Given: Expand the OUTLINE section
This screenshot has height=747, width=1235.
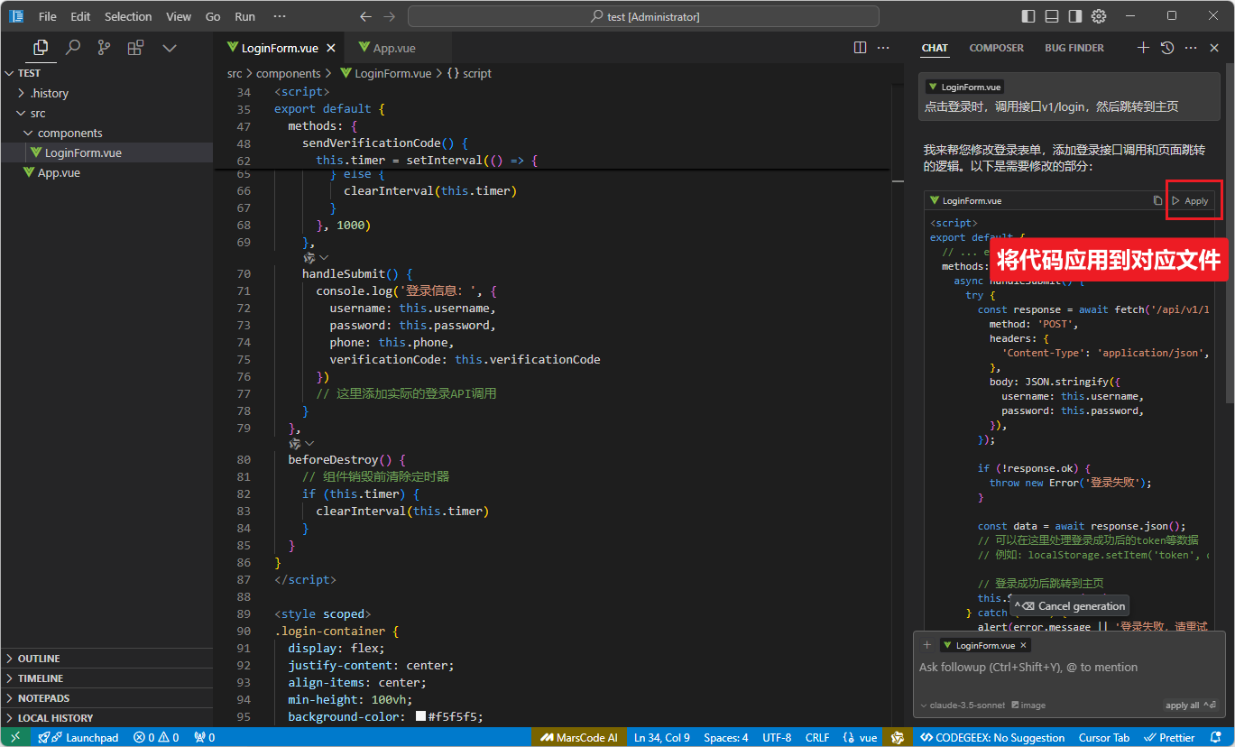Looking at the screenshot, I should (106, 659).
